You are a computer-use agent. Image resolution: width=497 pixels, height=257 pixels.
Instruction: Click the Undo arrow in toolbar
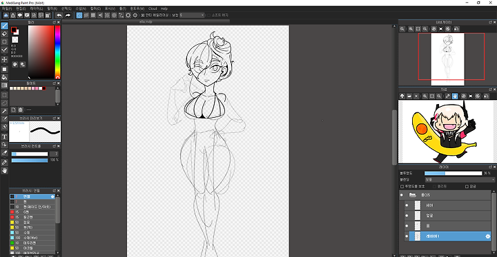(59, 15)
